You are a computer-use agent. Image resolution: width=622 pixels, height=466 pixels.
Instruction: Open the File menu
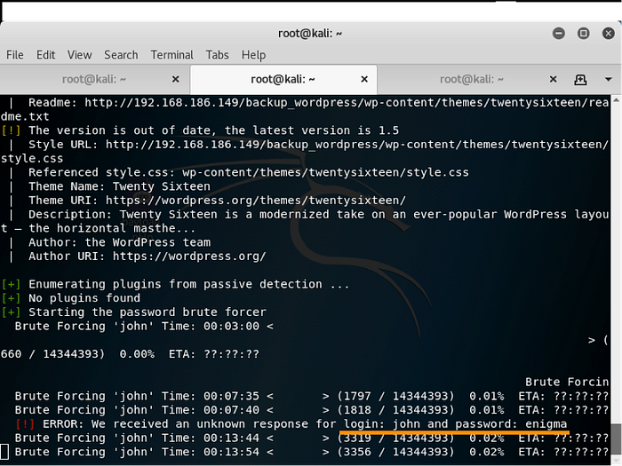[x=15, y=54]
